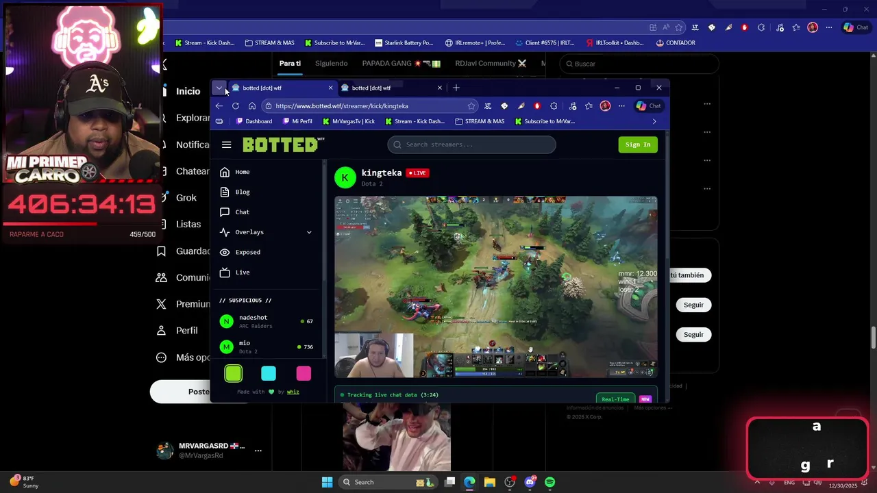Image resolution: width=877 pixels, height=493 pixels.
Task: Choose the pink theme color swatch
Action: pos(304,373)
